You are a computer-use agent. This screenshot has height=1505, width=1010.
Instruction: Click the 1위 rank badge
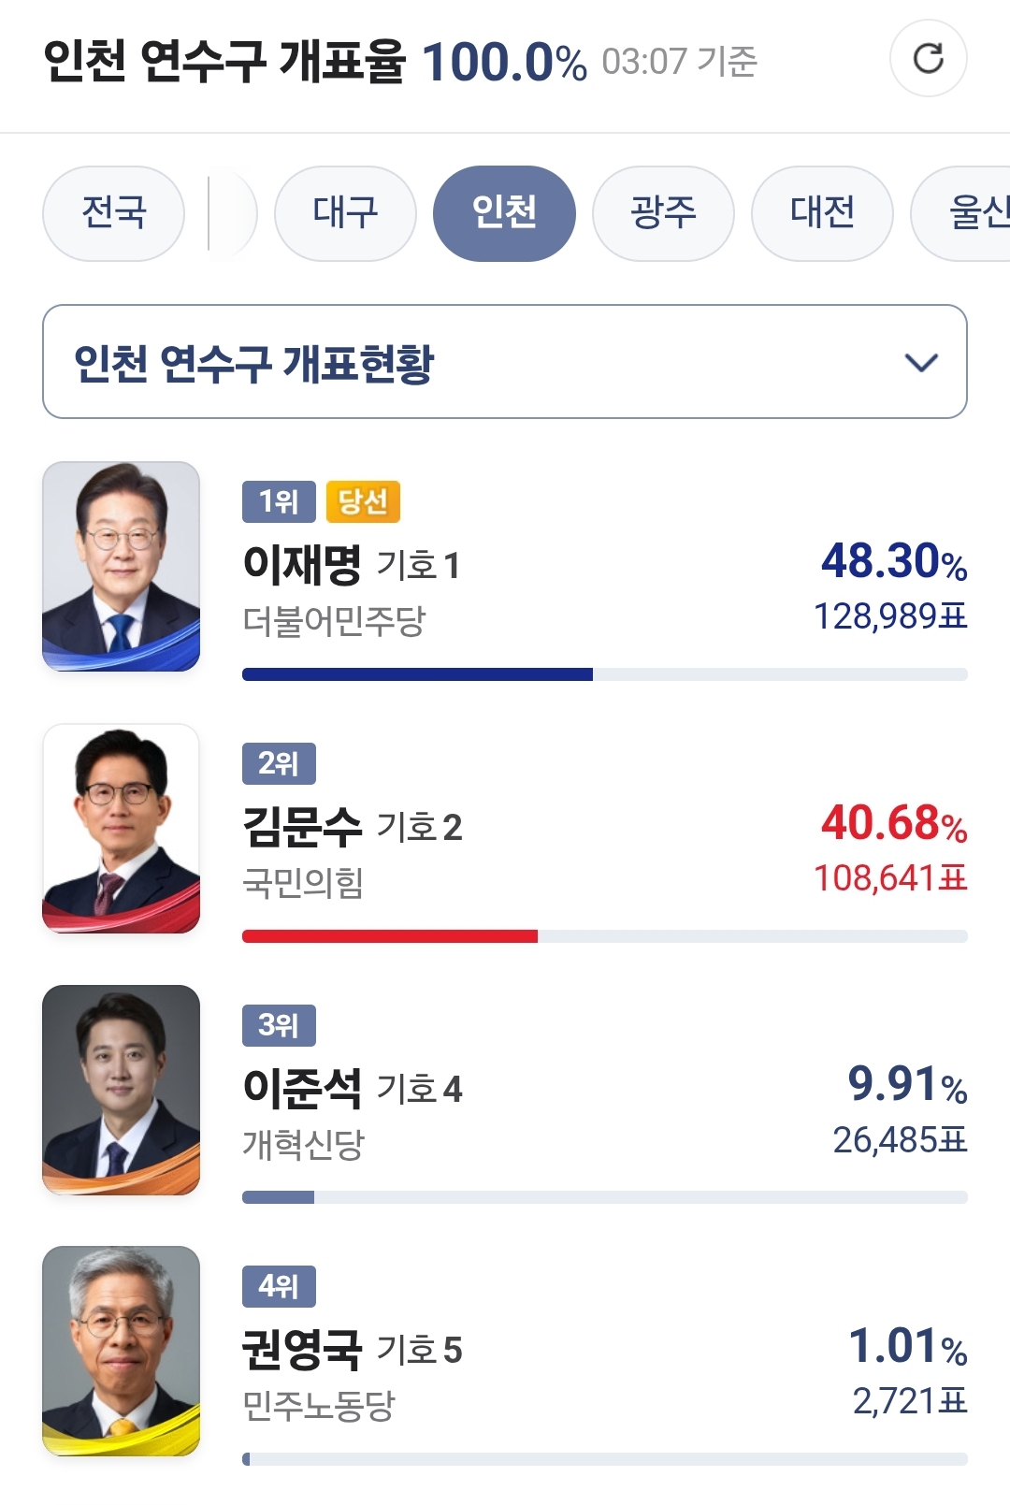click(279, 502)
